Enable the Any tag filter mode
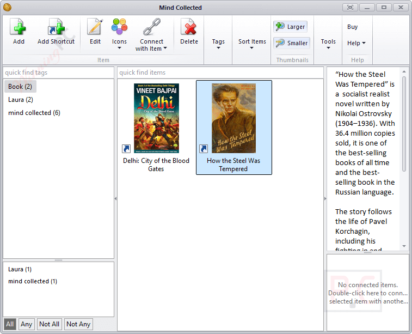Screen dimensions: 412x334 click(26, 324)
